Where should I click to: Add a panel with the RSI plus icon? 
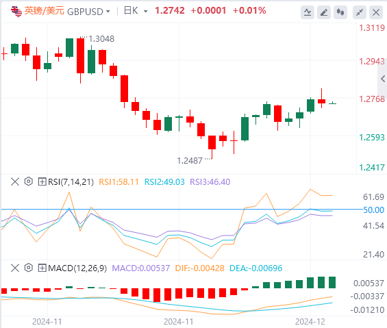point(42,182)
